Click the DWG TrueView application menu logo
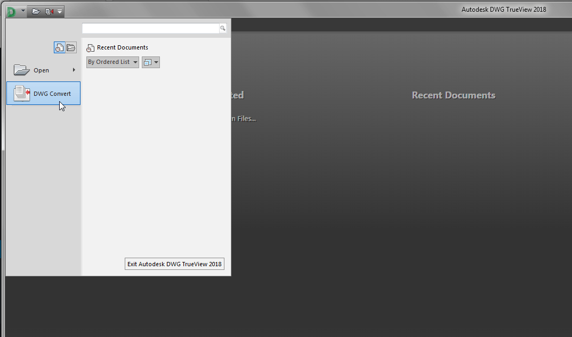Image resolution: width=572 pixels, height=337 pixels. point(11,12)
